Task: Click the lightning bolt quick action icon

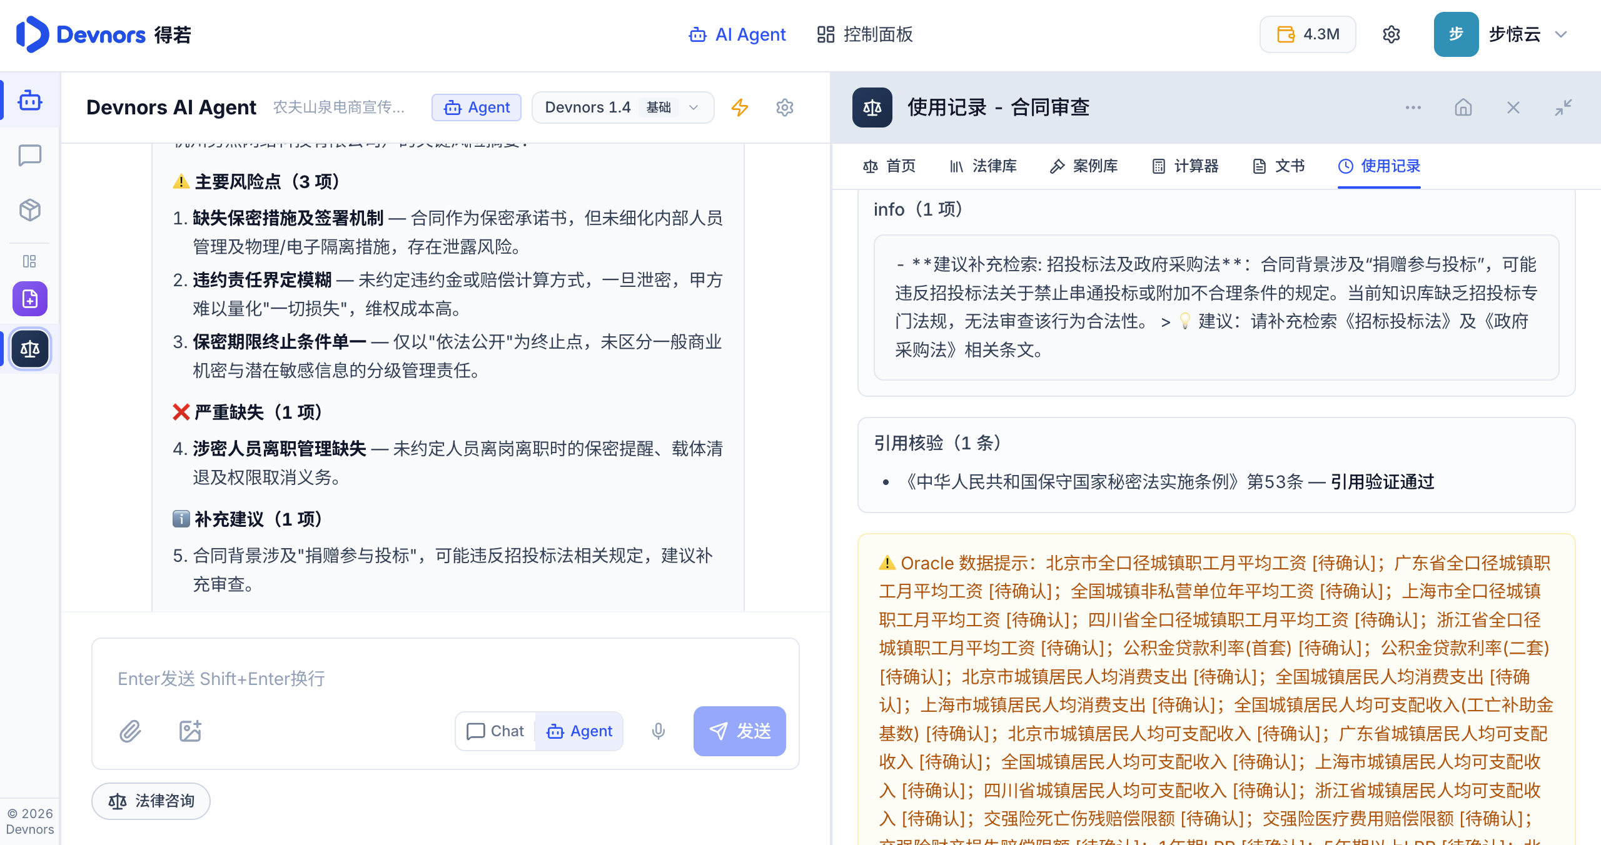Action: click(x=740, y=107)
